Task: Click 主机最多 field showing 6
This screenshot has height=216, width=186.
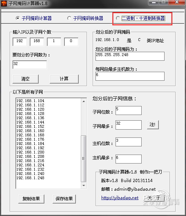Action: pyautogui.click(x=128, y=159)
